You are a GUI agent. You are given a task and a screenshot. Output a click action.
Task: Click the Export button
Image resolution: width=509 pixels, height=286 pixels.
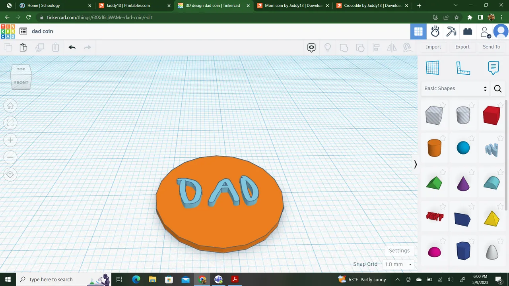point(462,46)
